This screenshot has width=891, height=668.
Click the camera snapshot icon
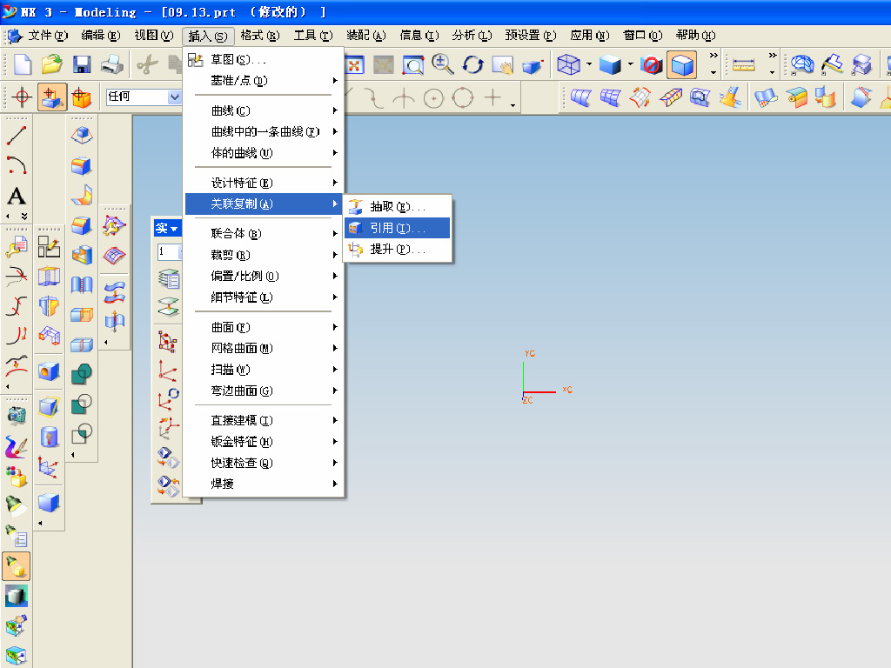click(16, 415)
